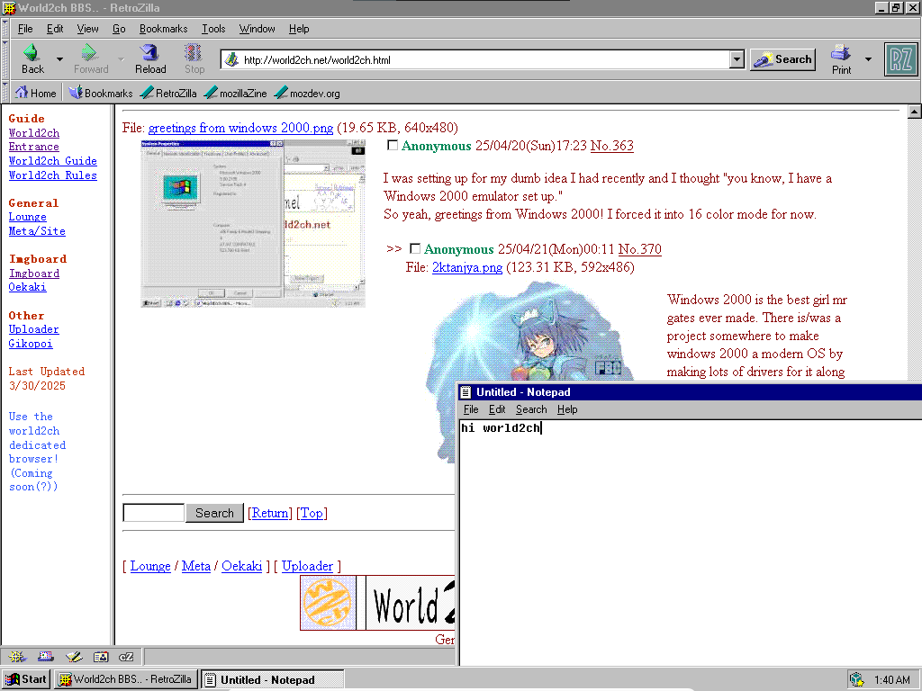Expand the URL bar history dropdown
Image resolution: width=922 pixels, height=691 pixels.
click(737, 59)
